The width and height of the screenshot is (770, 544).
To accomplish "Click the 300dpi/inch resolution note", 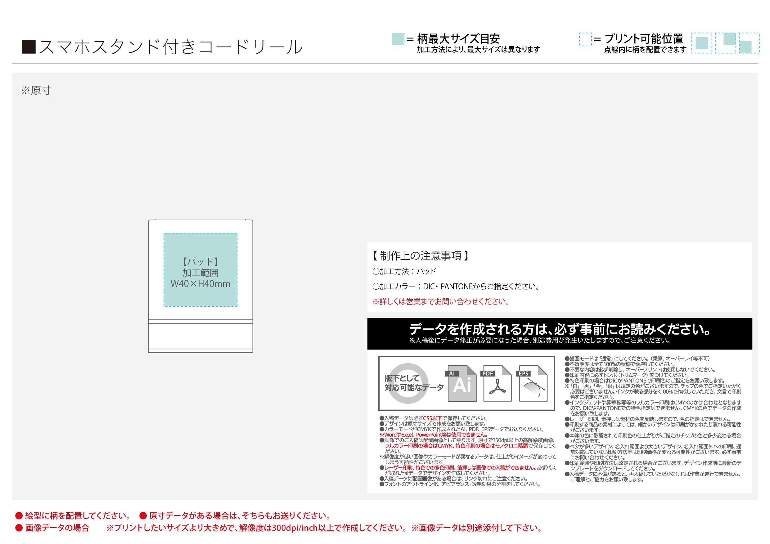I will tap(257, 528).
